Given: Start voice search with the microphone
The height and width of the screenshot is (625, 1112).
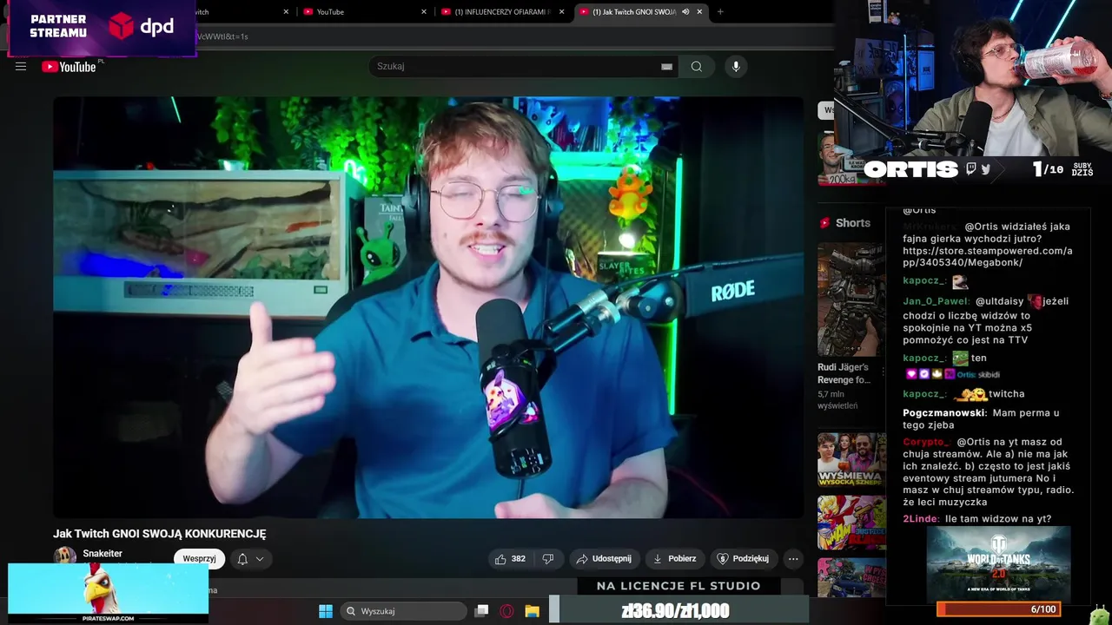Looking at the screenshot, I should click(x=736, y=67).
